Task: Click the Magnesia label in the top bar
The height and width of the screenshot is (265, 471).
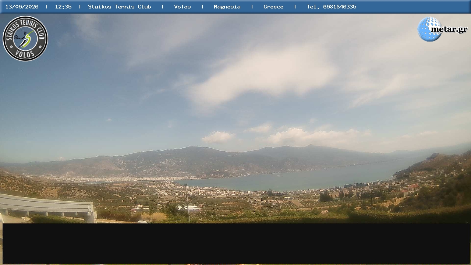Action: click(x=227, y=7)
